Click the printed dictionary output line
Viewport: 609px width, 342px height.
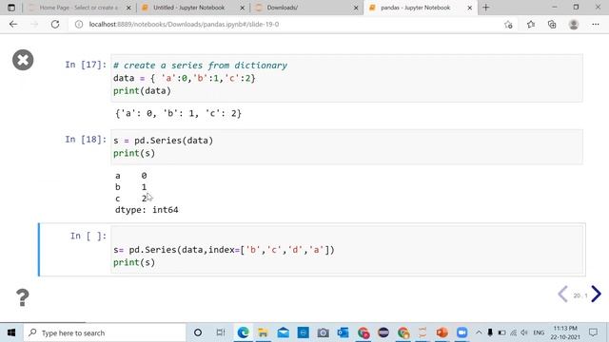click(178, 113)
